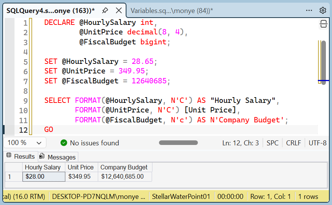Click the Ln: 12, Ch: 3 indicator
Image resolution: width=332 pixels, height=205 pixels.
point(241,143)
